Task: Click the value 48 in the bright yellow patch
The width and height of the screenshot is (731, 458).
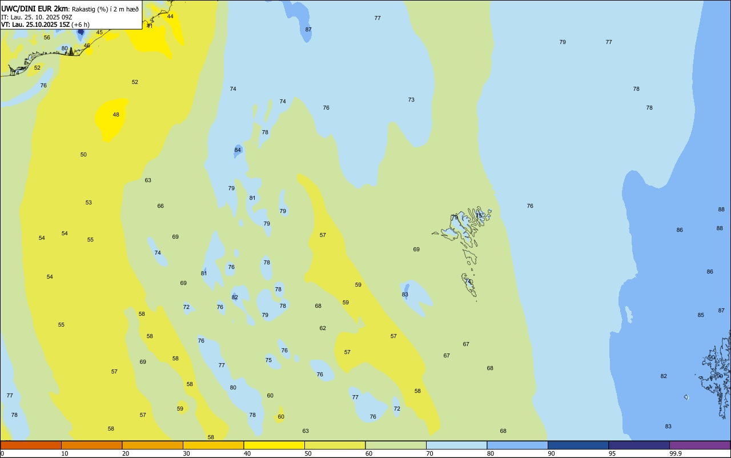Action: click(116, 115)
